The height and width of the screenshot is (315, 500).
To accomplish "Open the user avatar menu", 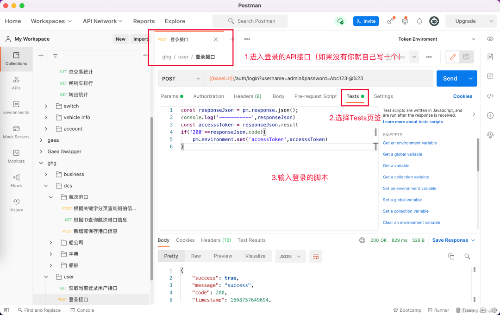I will (434, 21).
